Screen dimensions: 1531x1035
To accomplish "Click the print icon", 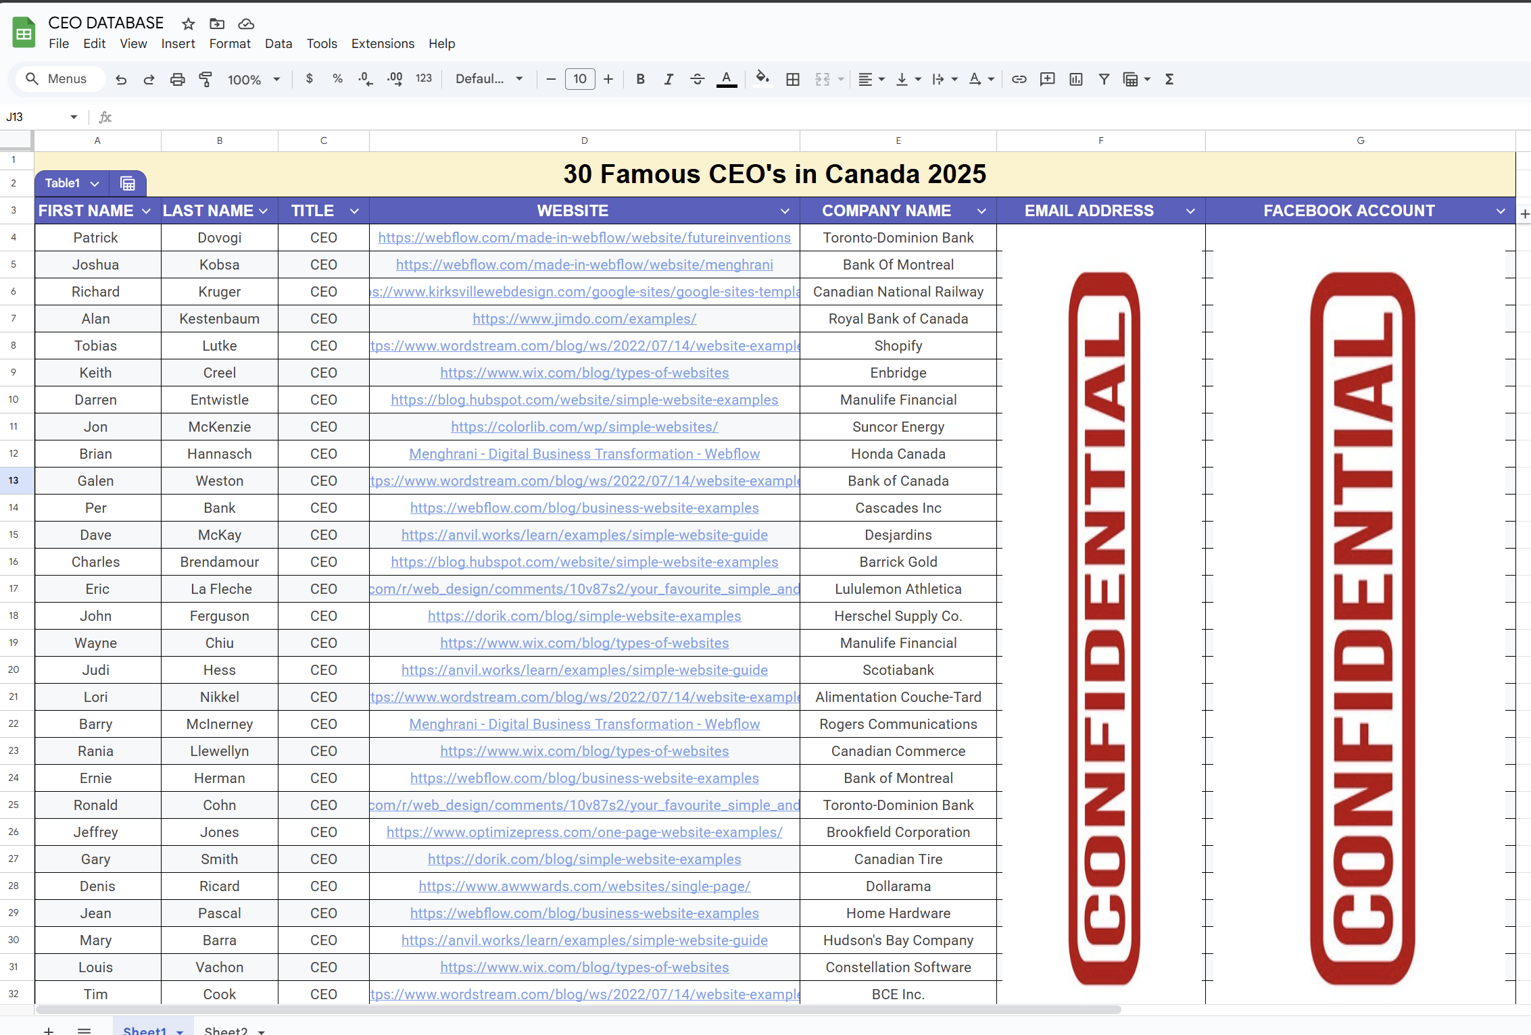I will (x=177, y=79).
